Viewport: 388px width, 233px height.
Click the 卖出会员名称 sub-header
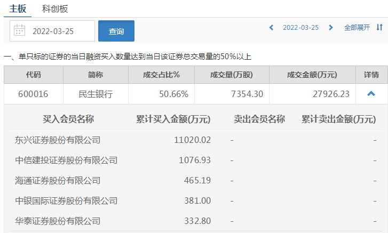coord(259,119)
